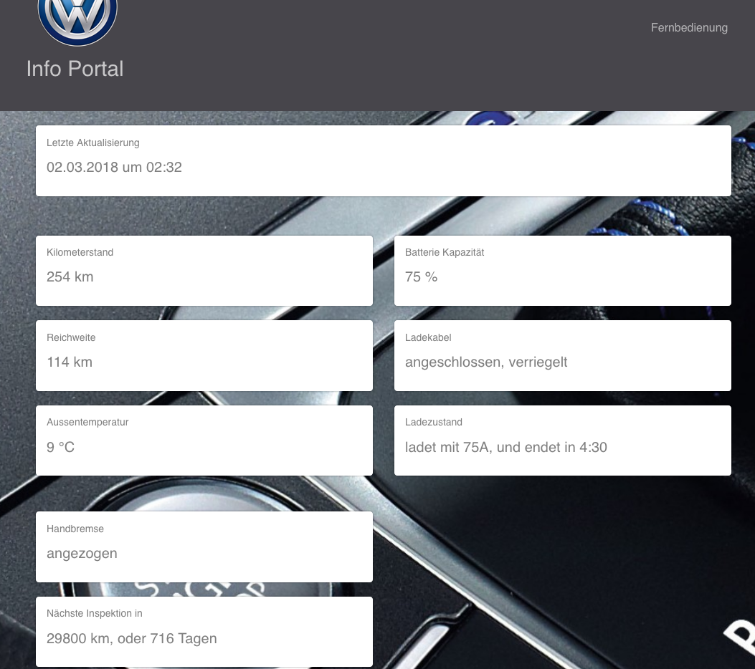Select the Handbremse label
Viewport: 755px width, 669px height.
point(75,529)
